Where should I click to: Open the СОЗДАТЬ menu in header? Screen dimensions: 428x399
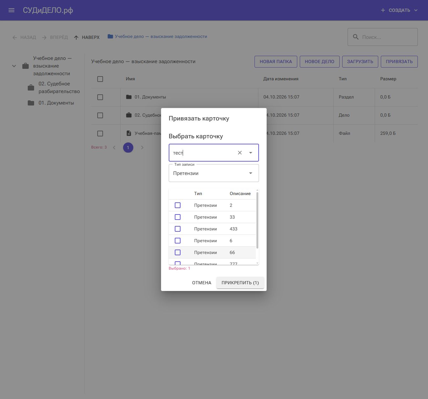coord(399,10)
